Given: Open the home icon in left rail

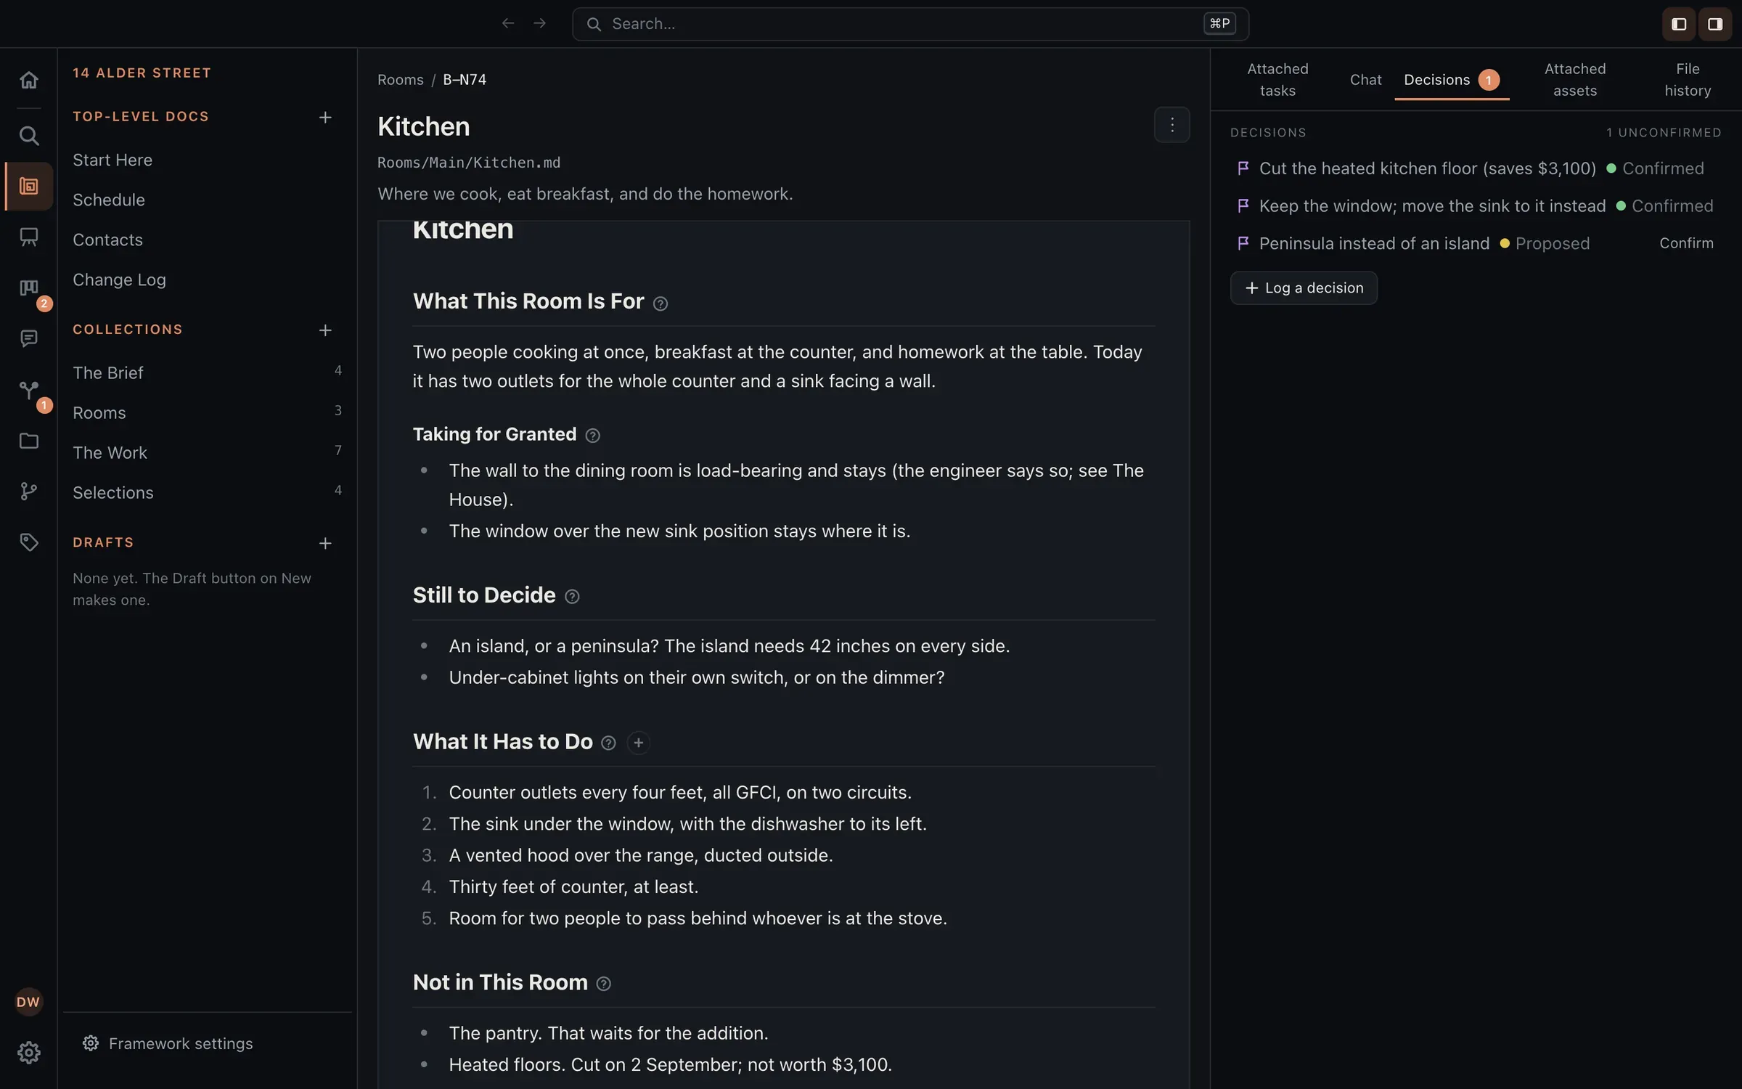Looking at the screenshot, I should [x=29, y=80].
